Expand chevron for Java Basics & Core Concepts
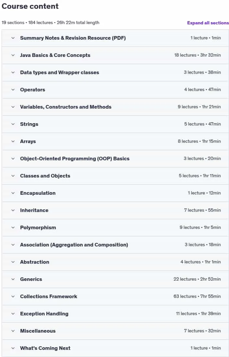 click(13, 55)
